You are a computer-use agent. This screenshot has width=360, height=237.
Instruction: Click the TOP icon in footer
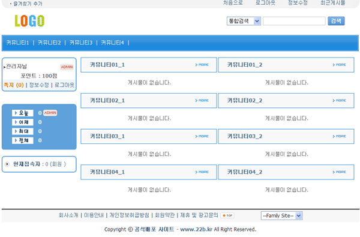[x=227, y=215]
